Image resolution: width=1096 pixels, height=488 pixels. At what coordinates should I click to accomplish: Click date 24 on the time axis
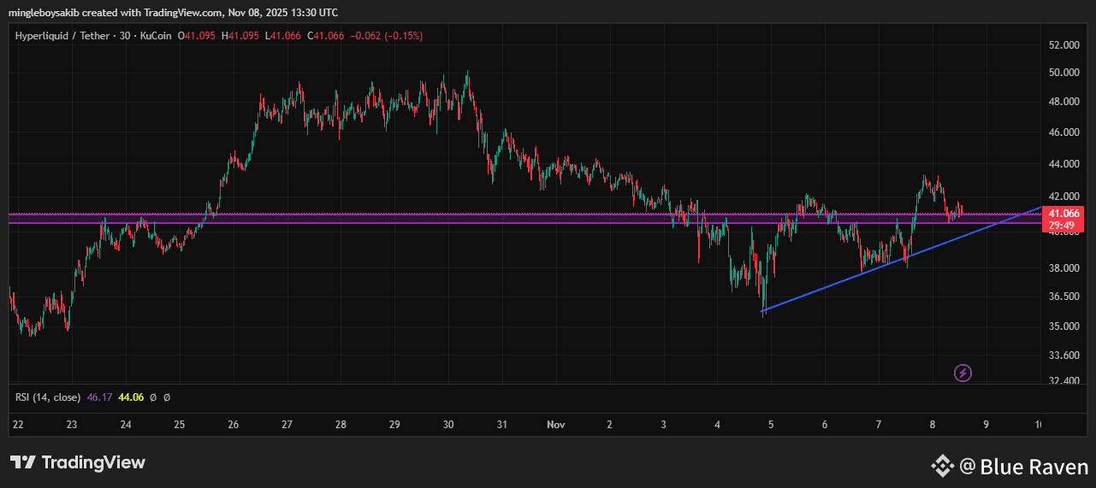(x=126, y=425)
